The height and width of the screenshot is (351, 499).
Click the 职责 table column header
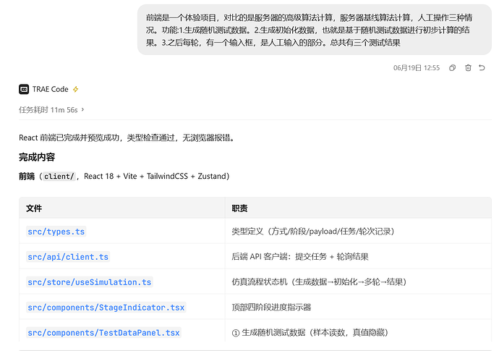point(239,208)
